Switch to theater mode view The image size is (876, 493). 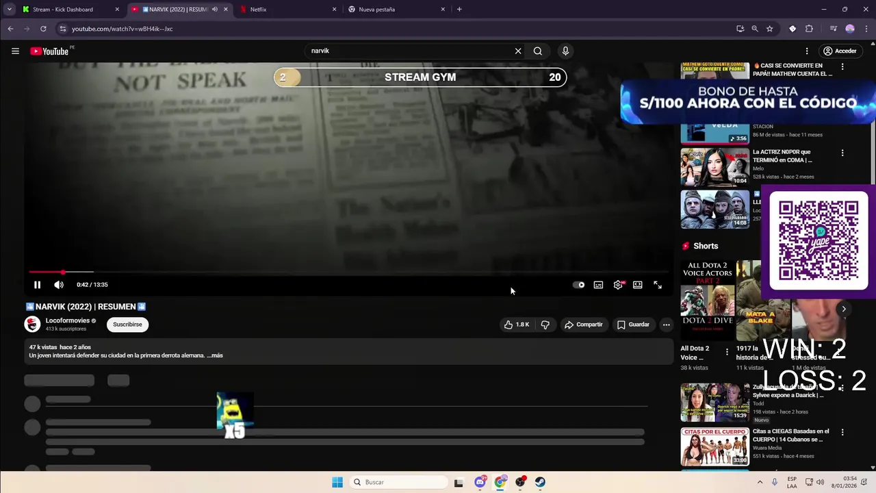(638, 285)
